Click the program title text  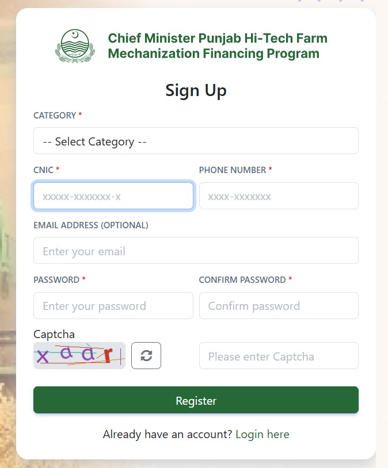pyautogui.click(x=218, y=45)
